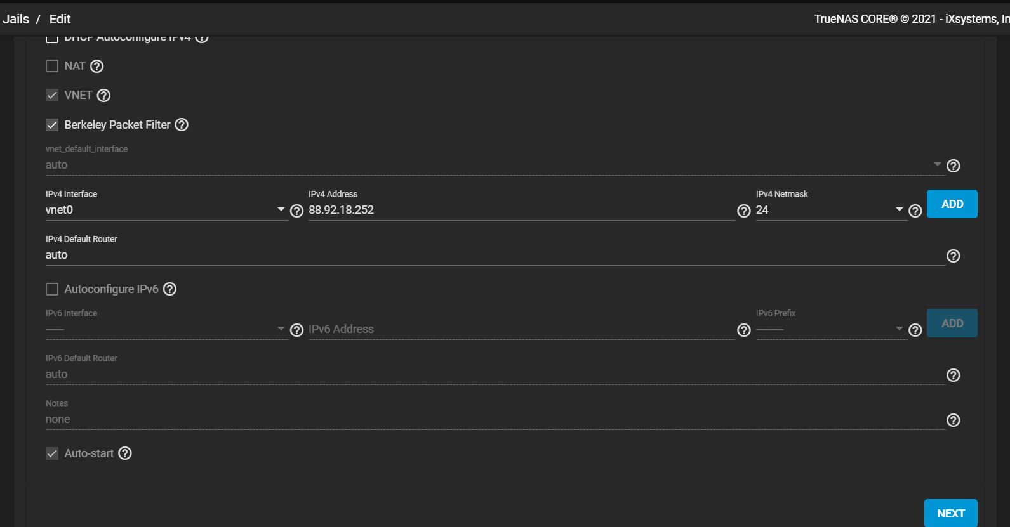Toggle the Auto-start checkbox
1010x527 pixels.
[52, 453]
